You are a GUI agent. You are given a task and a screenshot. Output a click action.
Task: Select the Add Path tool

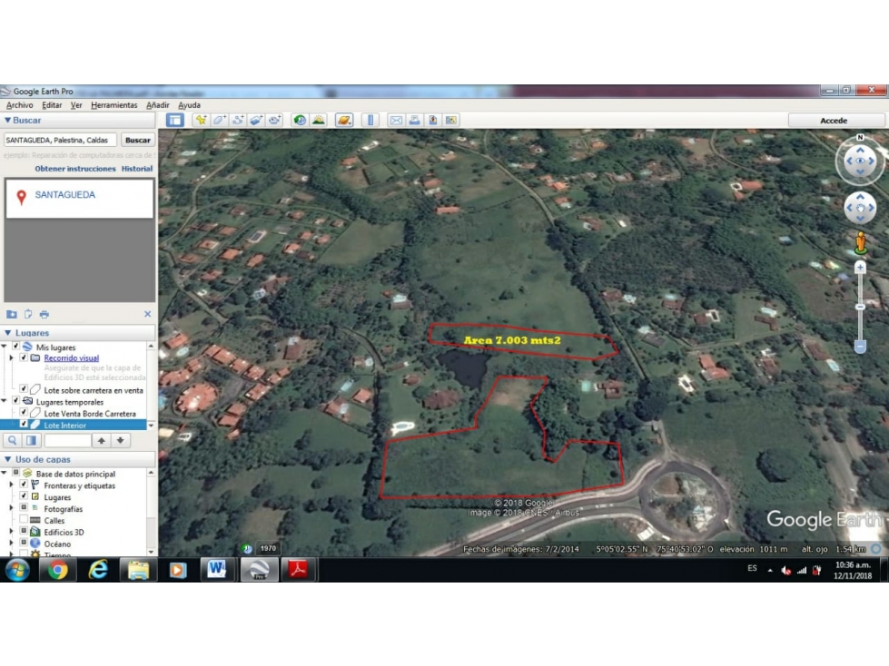(x=238, y=120)
